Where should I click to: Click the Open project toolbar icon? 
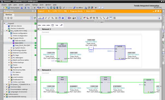click(x=6, y=8)
